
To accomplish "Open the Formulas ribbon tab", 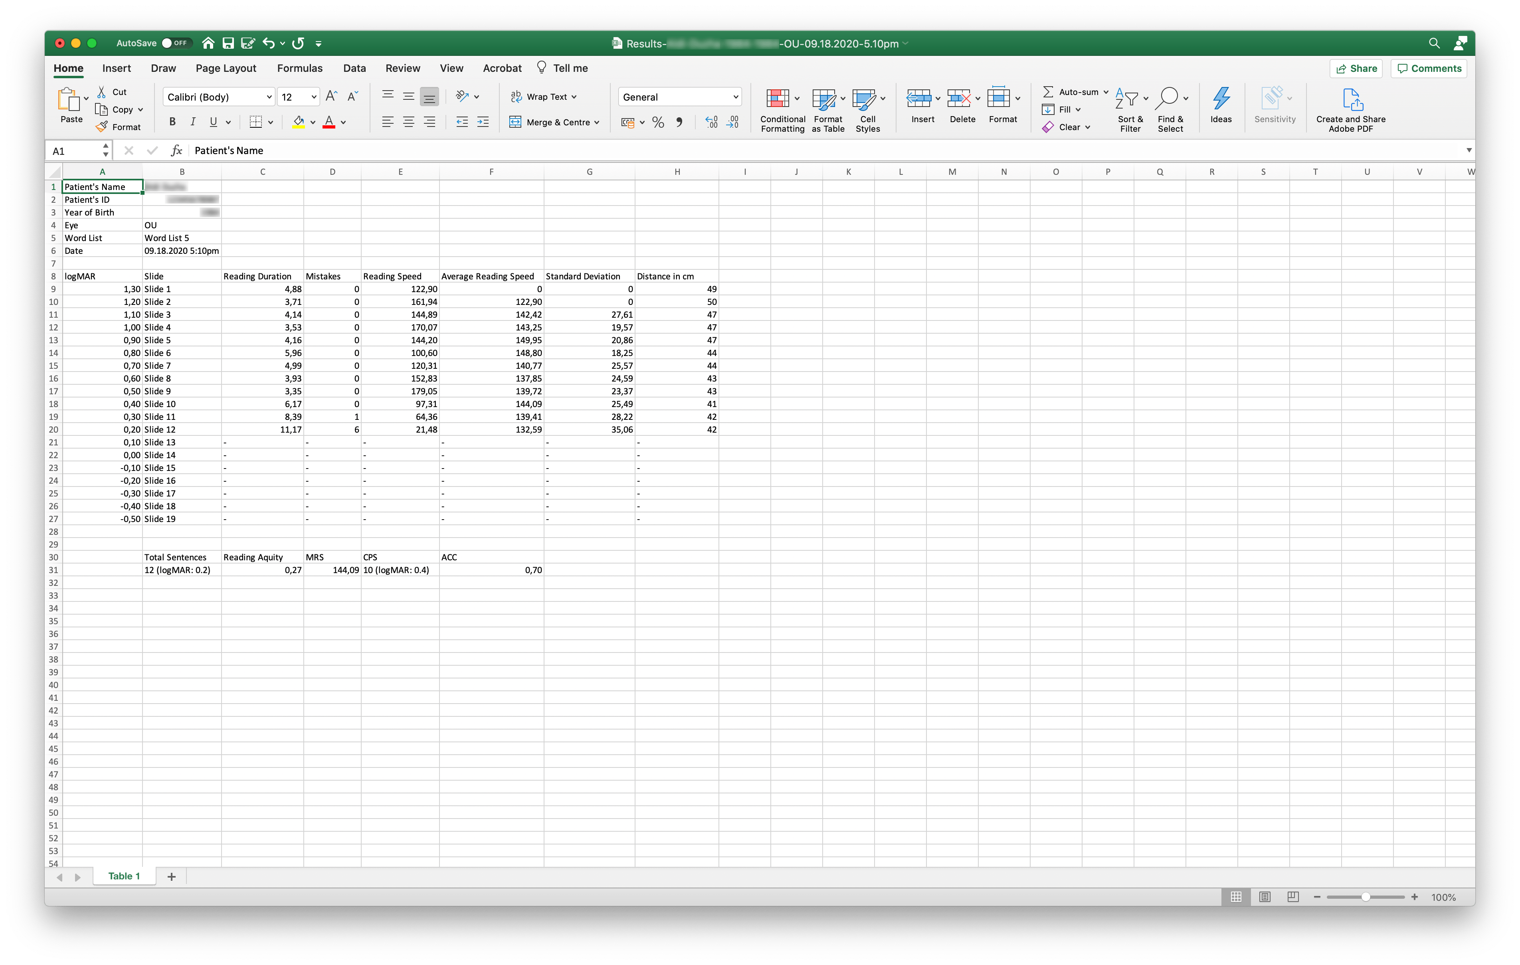I will coord(299,68).
